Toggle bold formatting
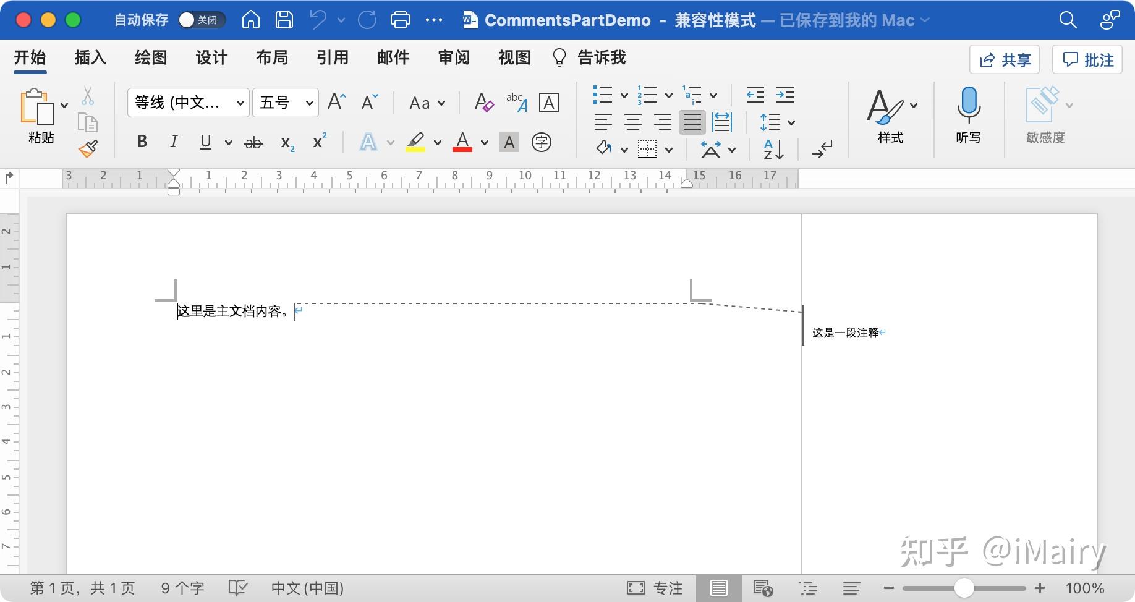 point(142,142)
